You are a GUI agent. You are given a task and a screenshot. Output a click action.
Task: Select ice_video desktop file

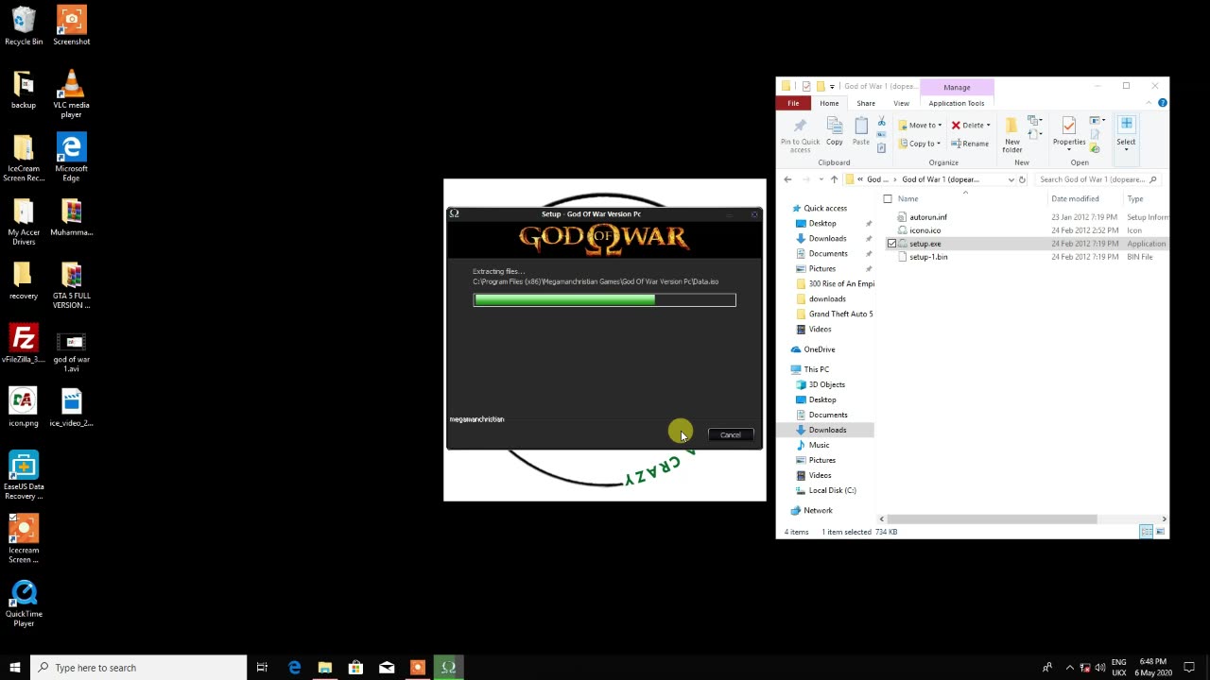71,407
